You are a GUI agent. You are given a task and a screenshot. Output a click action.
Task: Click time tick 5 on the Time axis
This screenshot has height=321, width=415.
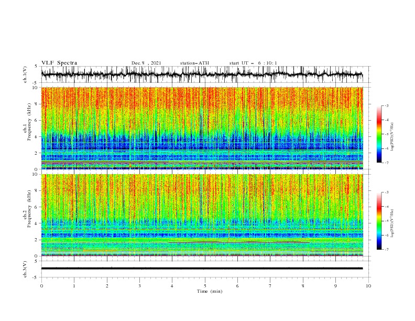click(205, 286)
